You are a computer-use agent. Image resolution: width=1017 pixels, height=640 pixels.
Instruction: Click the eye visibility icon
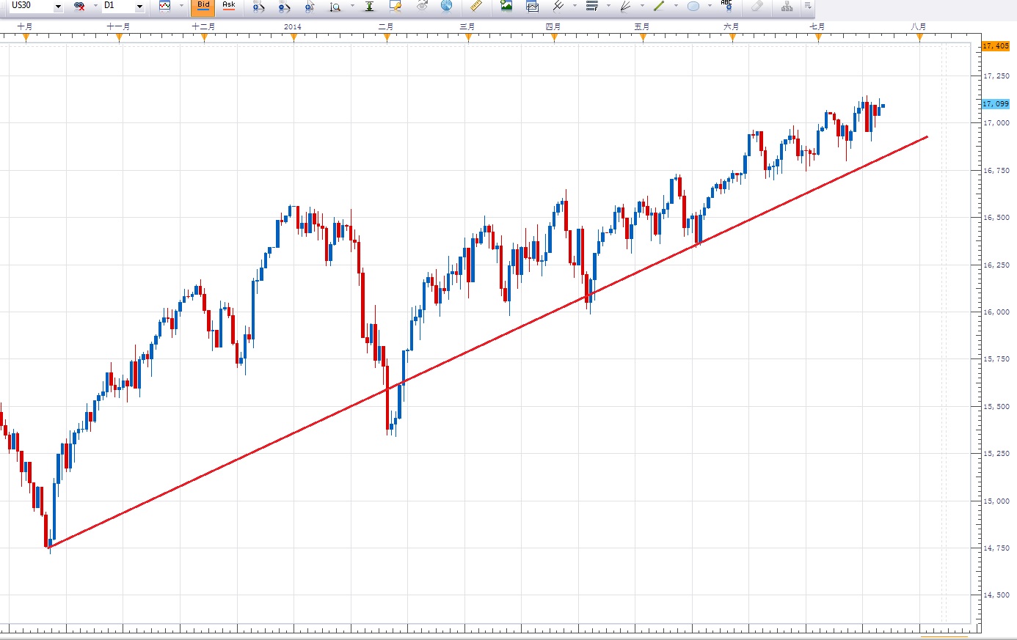click(421, 6)
